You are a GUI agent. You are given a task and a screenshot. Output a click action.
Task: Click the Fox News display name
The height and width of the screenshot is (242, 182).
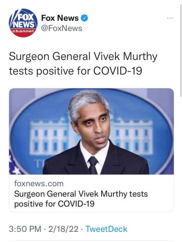[60, 18]
